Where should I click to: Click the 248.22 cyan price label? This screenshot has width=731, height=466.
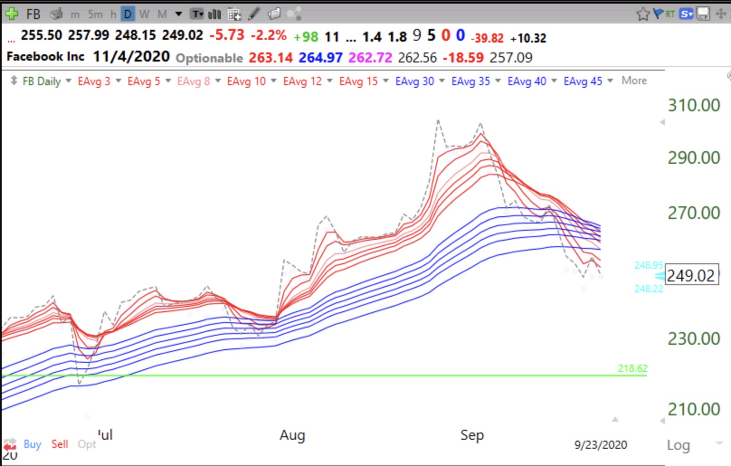coord(648,288)
